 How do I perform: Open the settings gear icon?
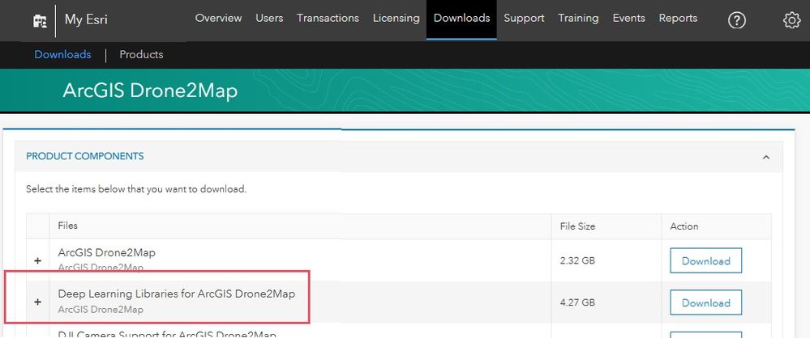(791, 20)
